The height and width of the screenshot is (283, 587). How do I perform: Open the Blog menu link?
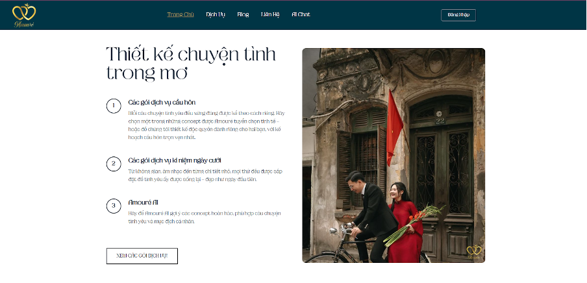pyautogui.click(x=243, y=14)
